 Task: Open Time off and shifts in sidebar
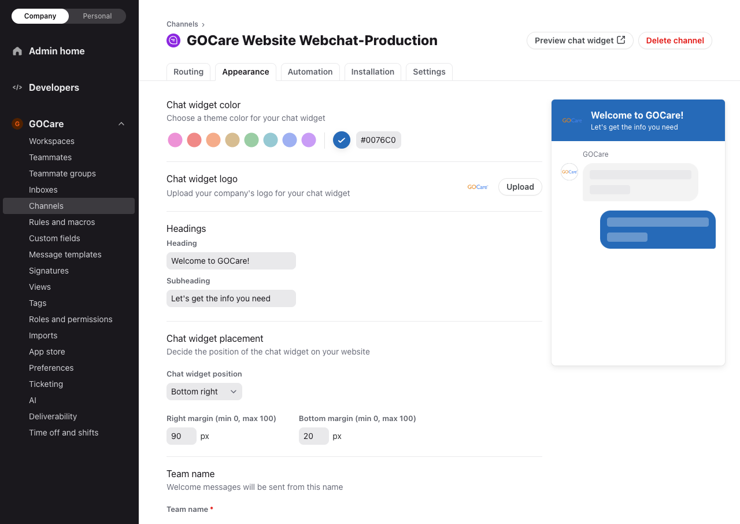[69, 433]
